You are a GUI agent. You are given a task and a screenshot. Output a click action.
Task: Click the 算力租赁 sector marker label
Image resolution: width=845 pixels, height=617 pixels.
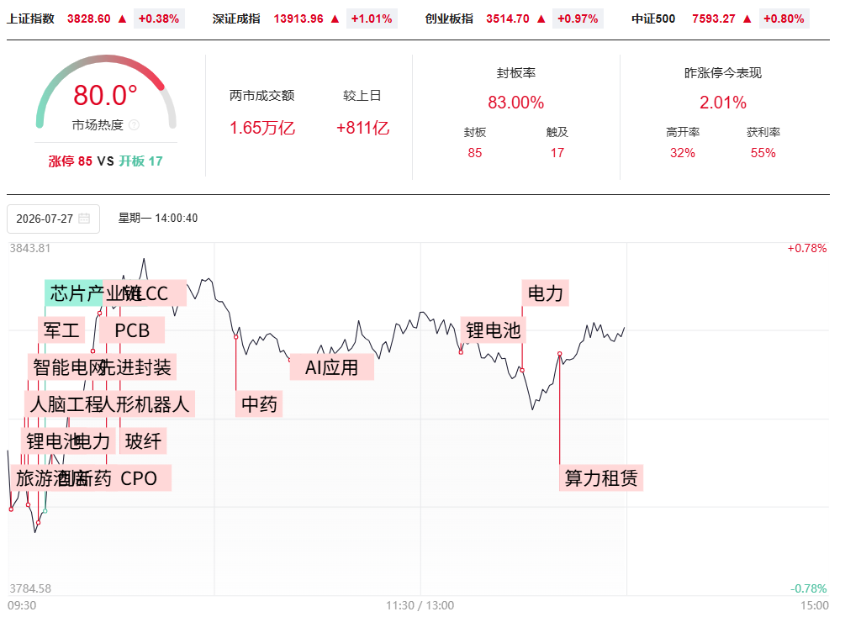(x=601, y=478)
